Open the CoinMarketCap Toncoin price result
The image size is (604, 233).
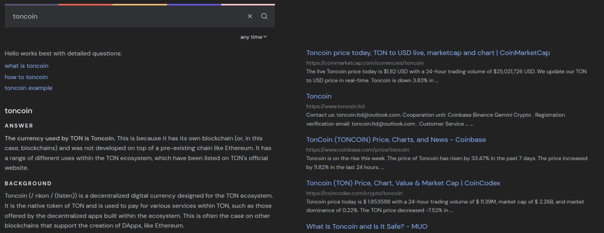click(x=428, y=53)
